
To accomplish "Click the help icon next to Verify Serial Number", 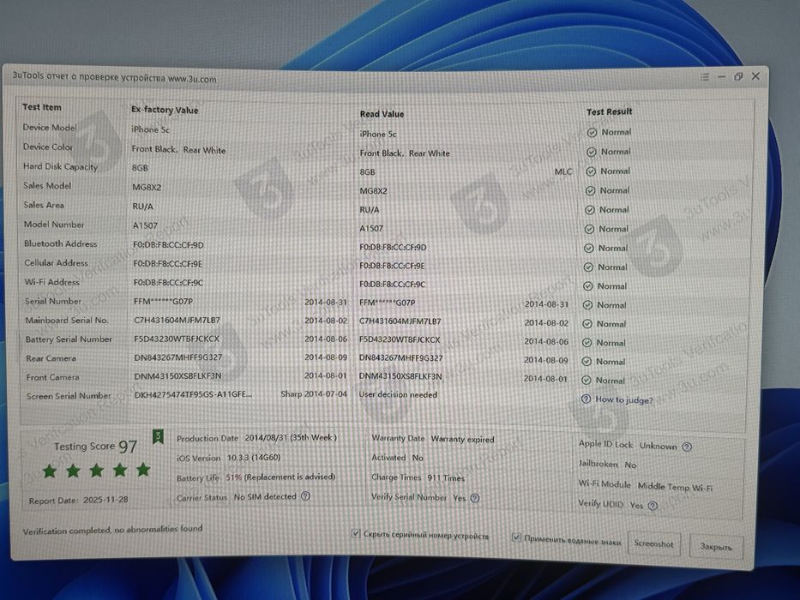I will pyautogui.click(x=475, y=498).
